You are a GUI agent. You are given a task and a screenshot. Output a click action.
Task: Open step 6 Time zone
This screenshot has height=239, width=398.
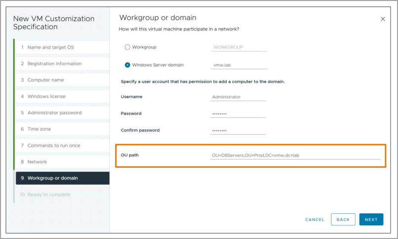(x=62, y=129)
